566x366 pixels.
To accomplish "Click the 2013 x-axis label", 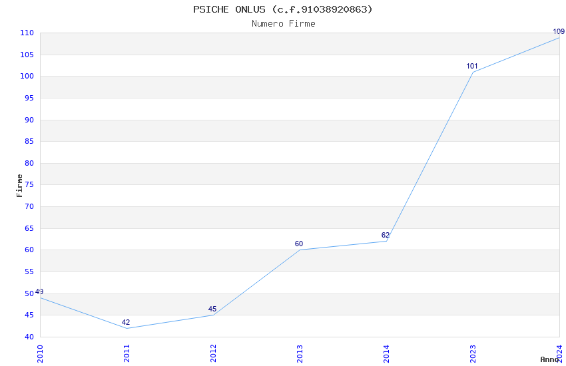I will click(300, 353).
